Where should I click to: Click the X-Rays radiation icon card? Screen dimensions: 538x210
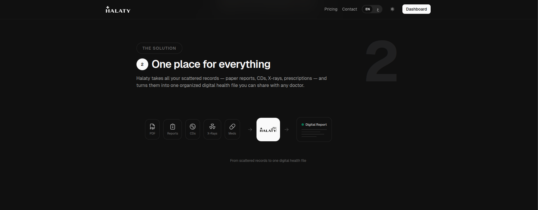point(212,129)
